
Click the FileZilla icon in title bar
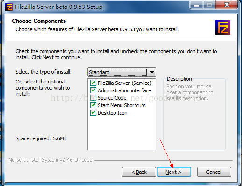(x=9, y=7)
